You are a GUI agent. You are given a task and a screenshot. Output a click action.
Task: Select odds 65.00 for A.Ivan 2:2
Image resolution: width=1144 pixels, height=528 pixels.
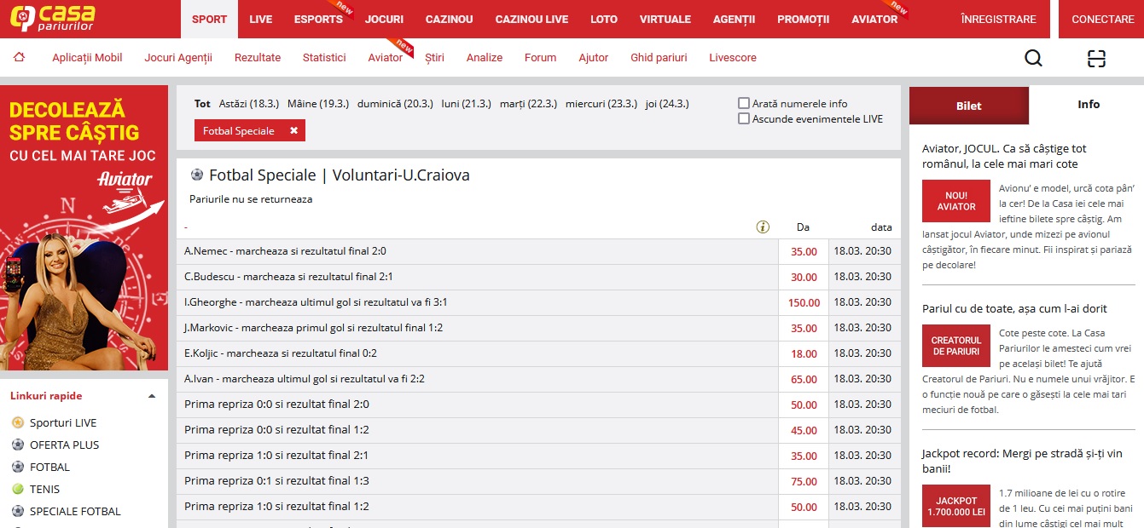(804, 379)
